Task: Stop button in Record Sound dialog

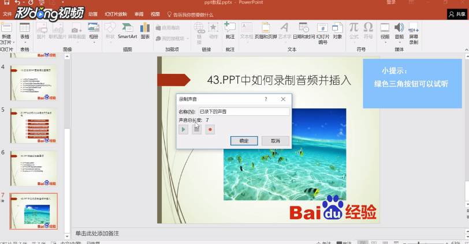Action: coord(196,130)
